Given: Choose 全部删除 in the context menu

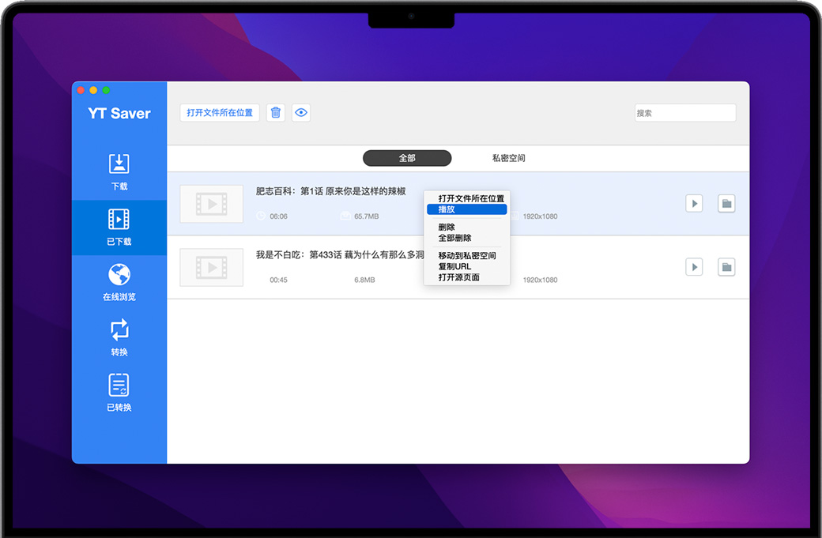Looking at the screenshot, I should (x=467, y=238).
